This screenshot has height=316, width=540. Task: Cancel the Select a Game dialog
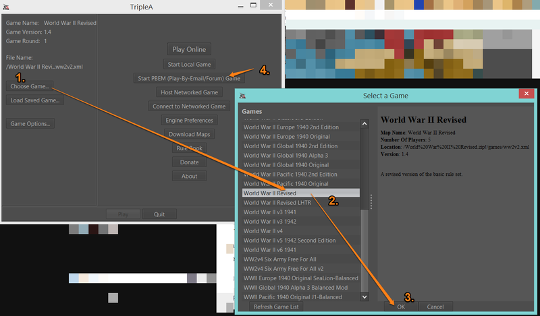pyautogui.click(x=435, y=307)
